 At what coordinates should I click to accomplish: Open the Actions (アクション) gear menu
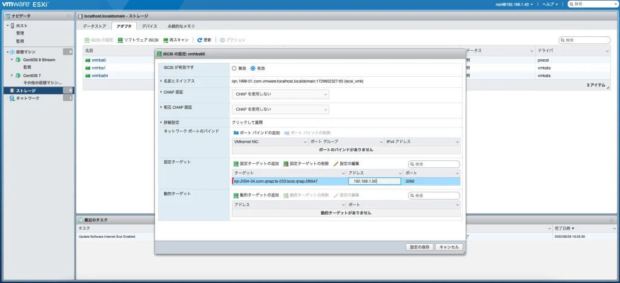tap(232, 41)
